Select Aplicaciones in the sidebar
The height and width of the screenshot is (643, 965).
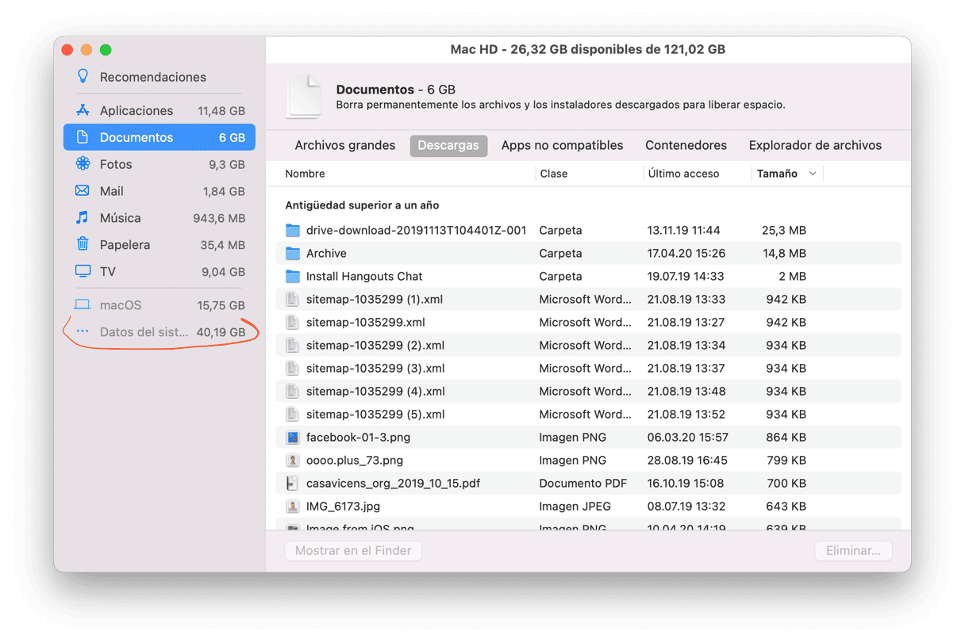[x=136, y=111]
